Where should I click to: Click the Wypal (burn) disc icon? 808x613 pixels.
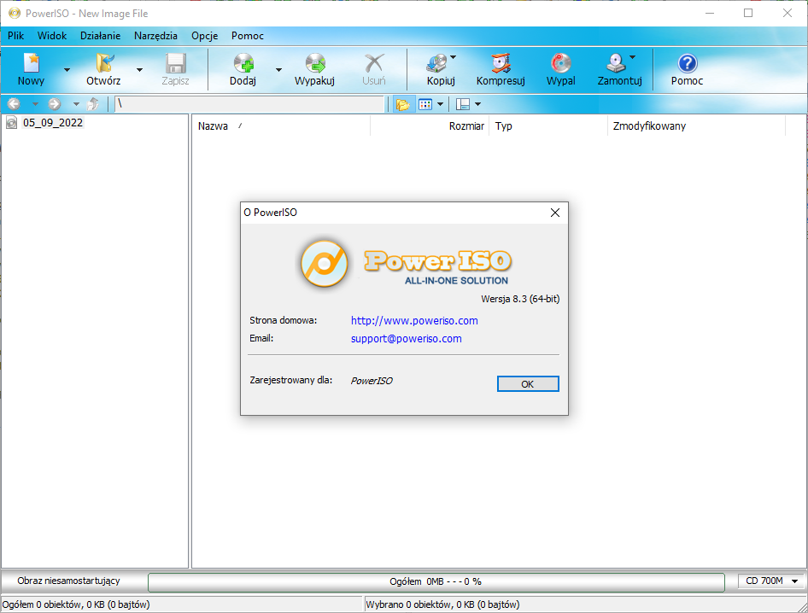click(560, 63)
